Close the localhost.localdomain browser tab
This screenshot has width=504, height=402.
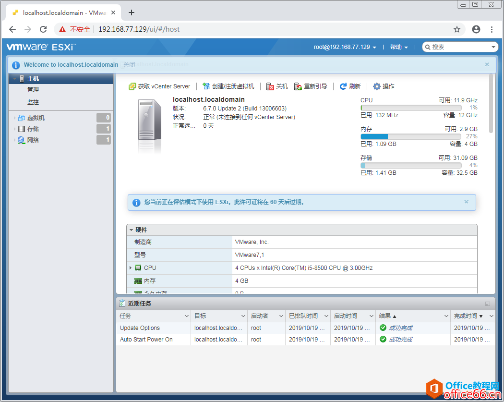coord(113,12)
